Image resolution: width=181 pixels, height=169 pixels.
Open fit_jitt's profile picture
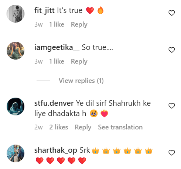[x=16, y=14]
